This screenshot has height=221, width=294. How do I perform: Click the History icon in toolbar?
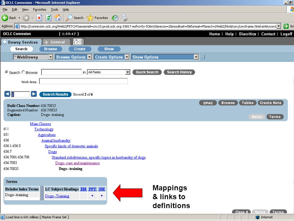pyautogui.click(x=115, y=18)
